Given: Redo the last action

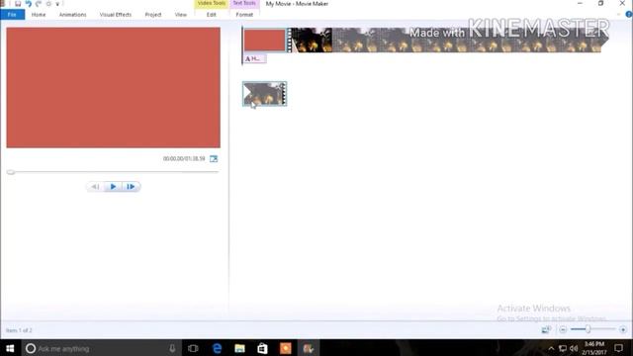Looking at the screenshot, I should click(39, 4).
